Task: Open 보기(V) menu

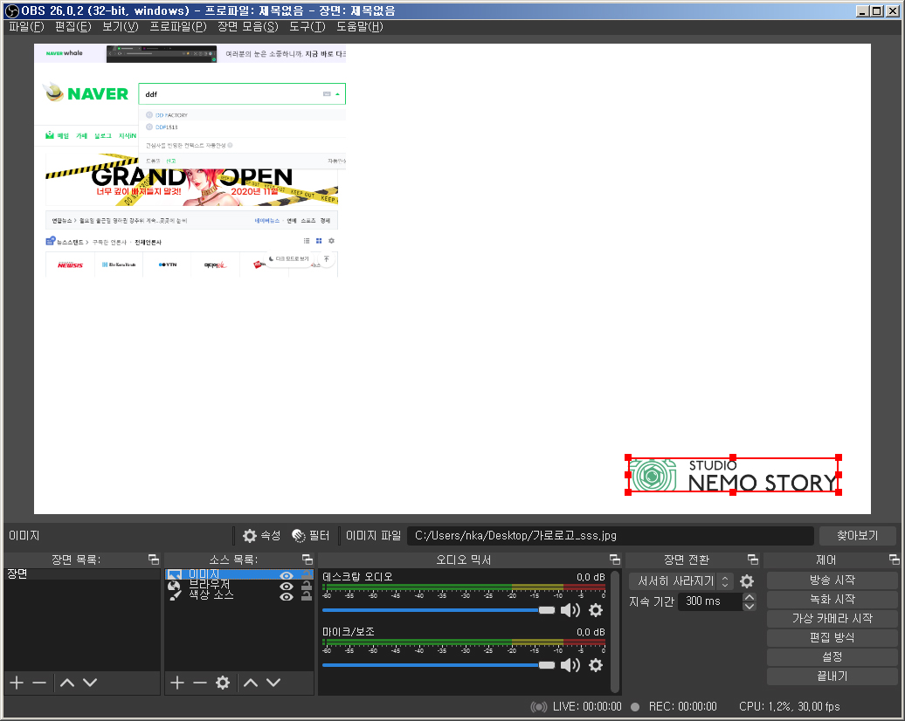Action: click(121, 26)
